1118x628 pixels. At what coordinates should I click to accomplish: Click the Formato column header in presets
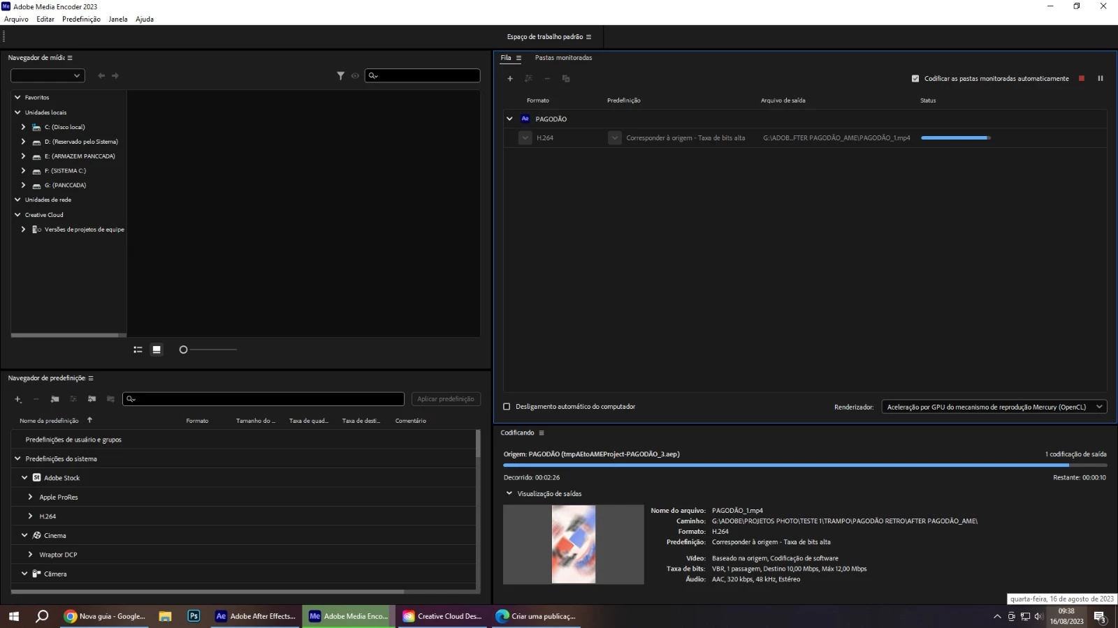pyautogui.click(x=197, y=421)
